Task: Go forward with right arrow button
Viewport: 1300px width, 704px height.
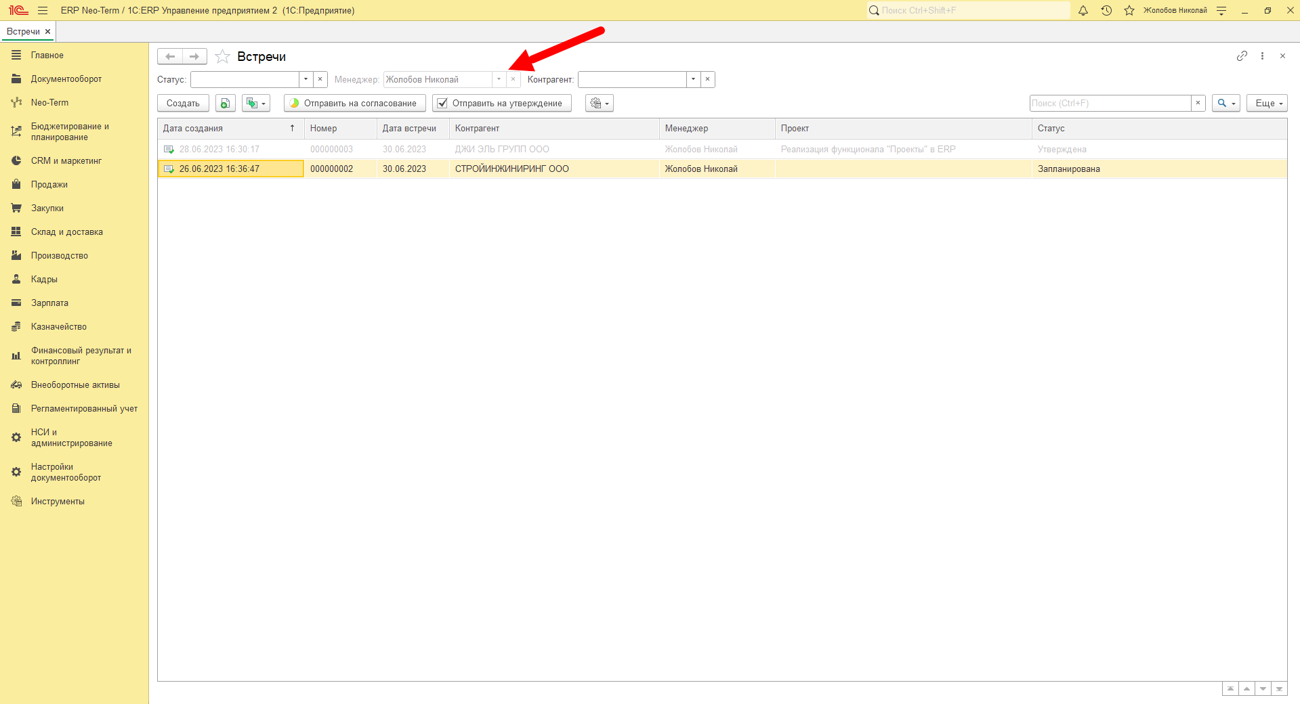Action: [x=194, y=57]
